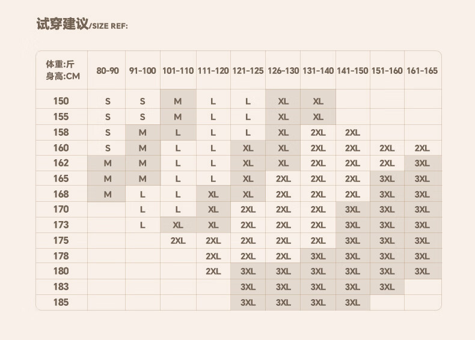Screen dimensions: 475x340
Task: Select the 2XL cell in the 175 row, 101-110 column
Action: pyautogui.click(x=178, y=240)
